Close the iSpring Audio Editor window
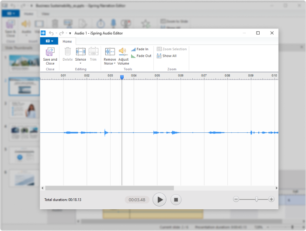The width and height of the screenshot is (306, 231). tap(272, 33)
